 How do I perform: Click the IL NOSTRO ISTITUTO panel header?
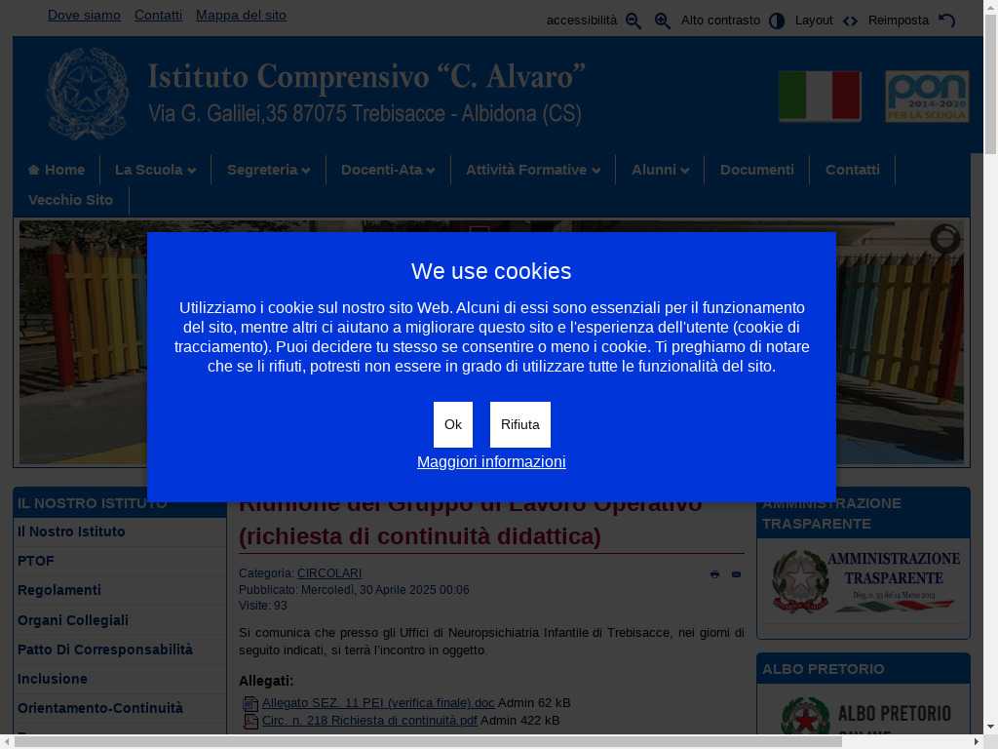point(120,503)
